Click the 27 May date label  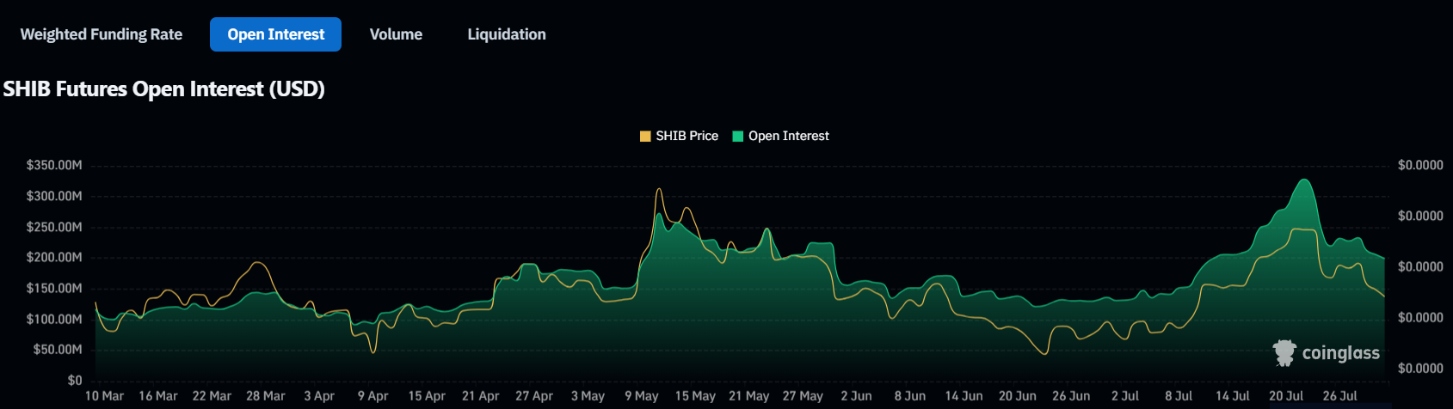tap(803, 396)
